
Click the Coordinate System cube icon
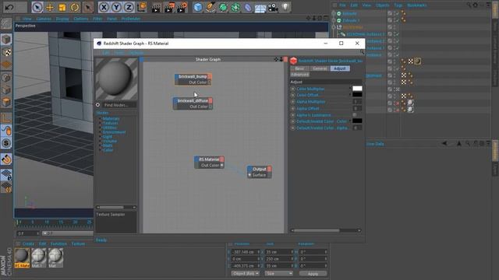click(142, 7)
